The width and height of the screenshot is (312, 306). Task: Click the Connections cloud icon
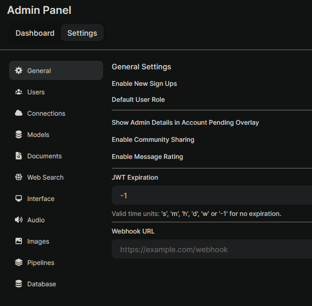19,113
